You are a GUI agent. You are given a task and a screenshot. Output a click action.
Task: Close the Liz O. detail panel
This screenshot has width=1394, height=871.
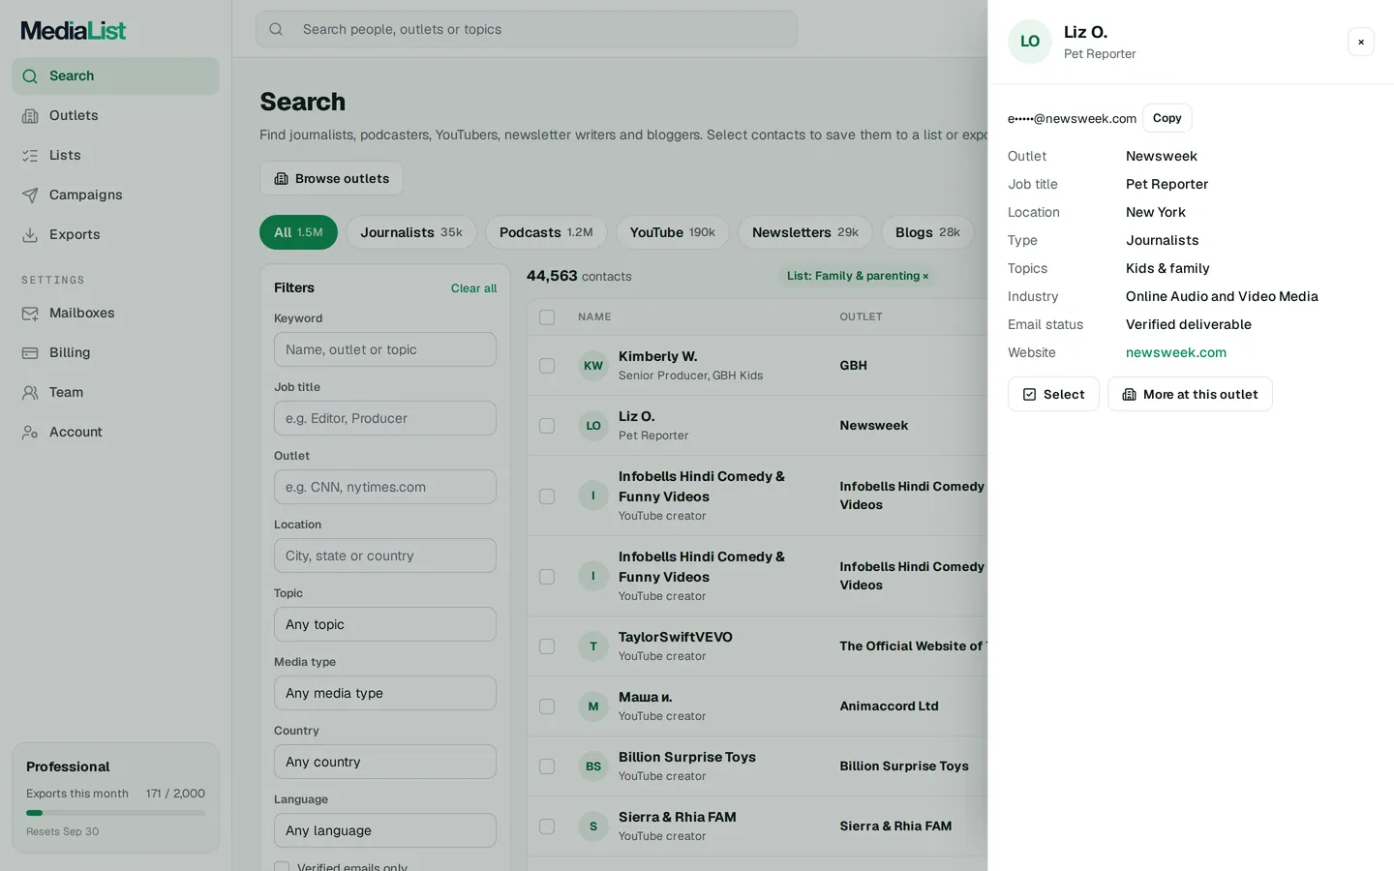point(1361,42)
